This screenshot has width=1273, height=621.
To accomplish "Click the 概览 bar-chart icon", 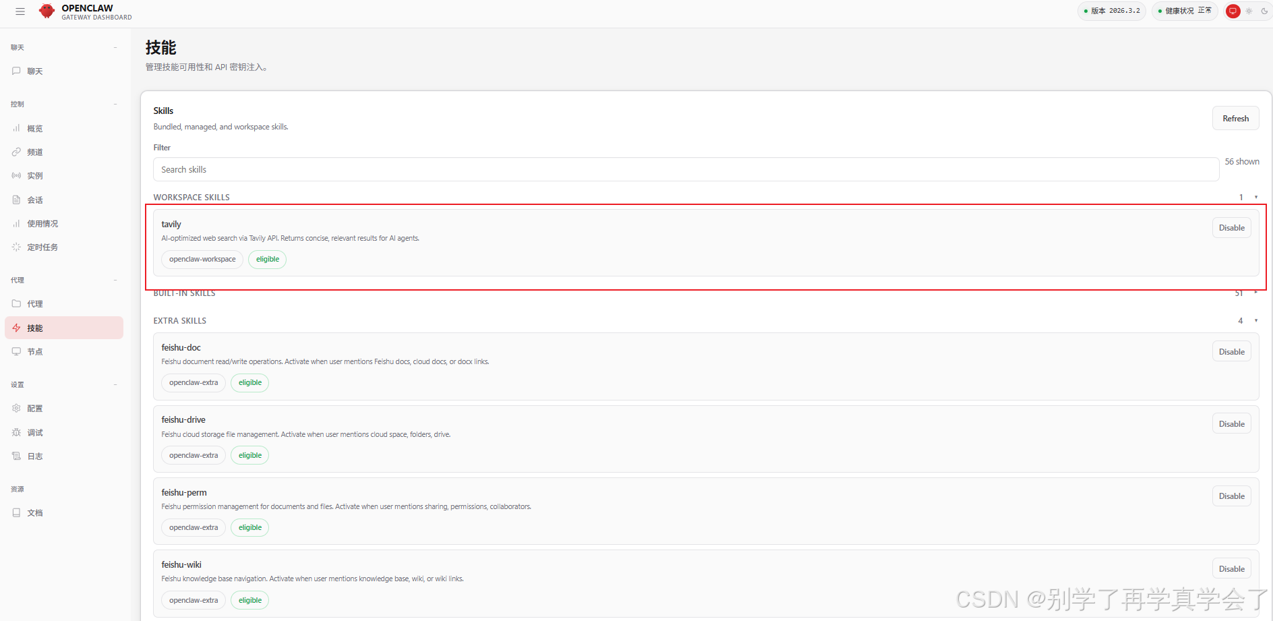I will point(16,128).
